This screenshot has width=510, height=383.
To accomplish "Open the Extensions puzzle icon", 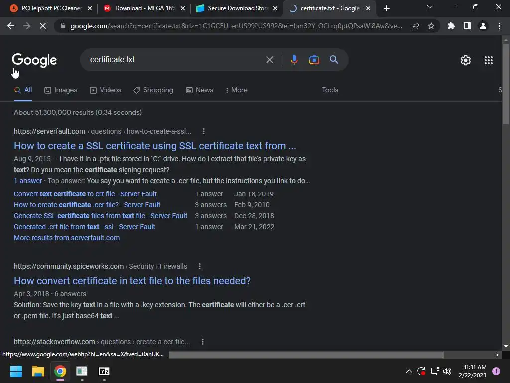I will [x=451, y=26].
